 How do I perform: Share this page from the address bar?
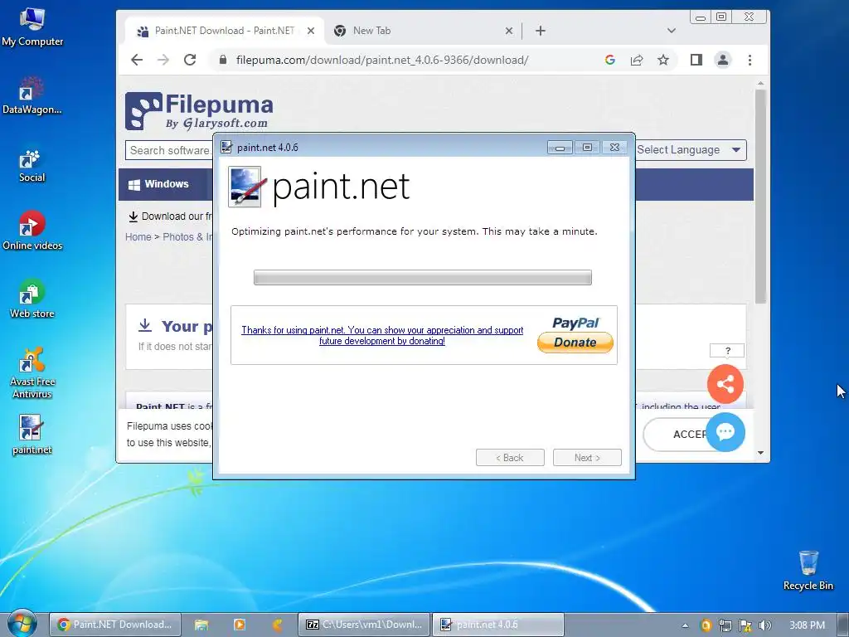(637, 60)
